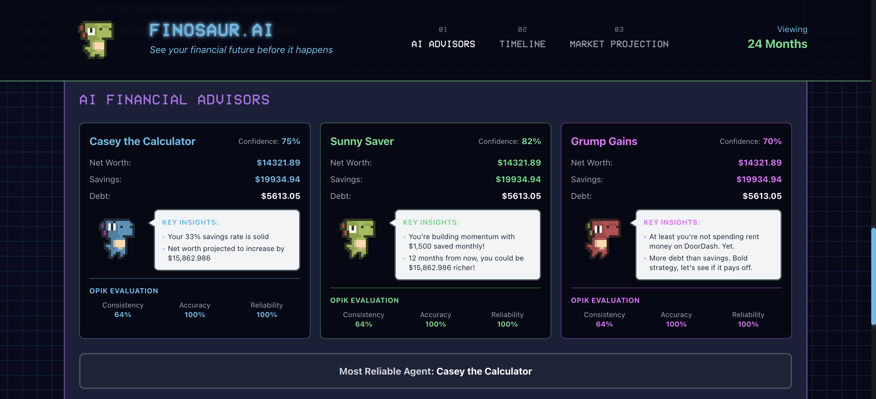Go to the Market Projection tab
This screenshot has height=399, width=876.
(x=619, y=44)
